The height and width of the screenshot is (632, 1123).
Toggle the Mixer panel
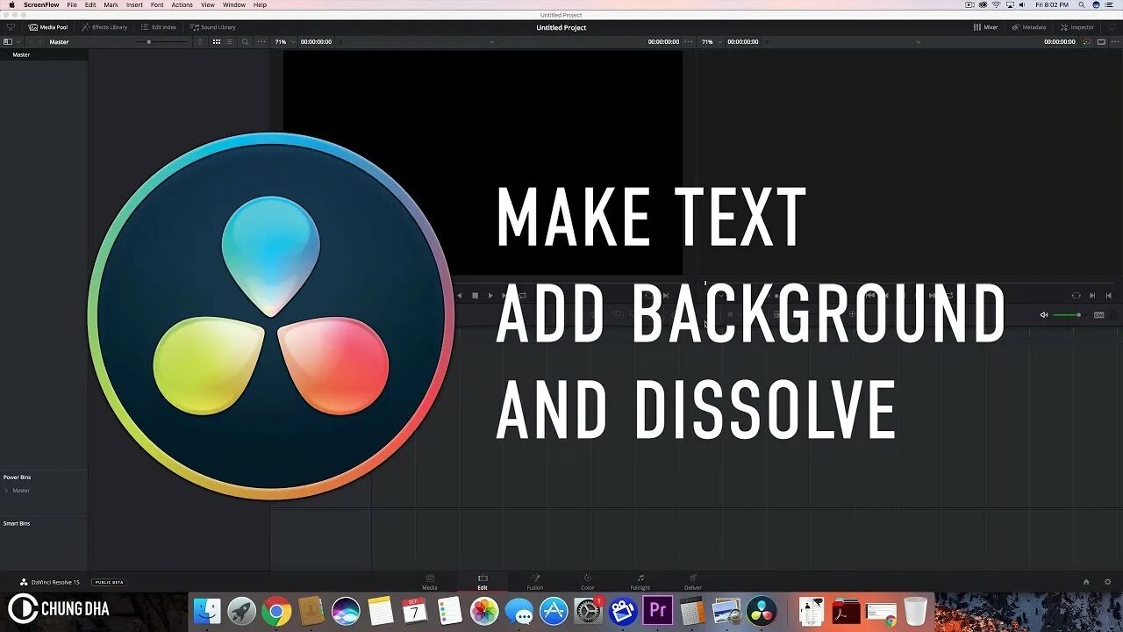[986, 27]
